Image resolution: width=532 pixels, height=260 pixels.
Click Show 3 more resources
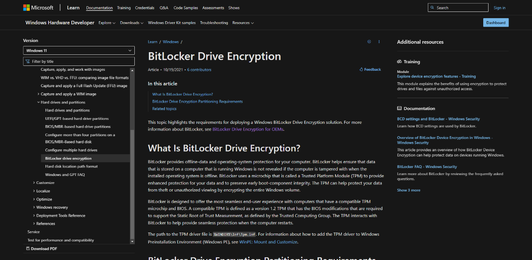(x=409, y=190)
